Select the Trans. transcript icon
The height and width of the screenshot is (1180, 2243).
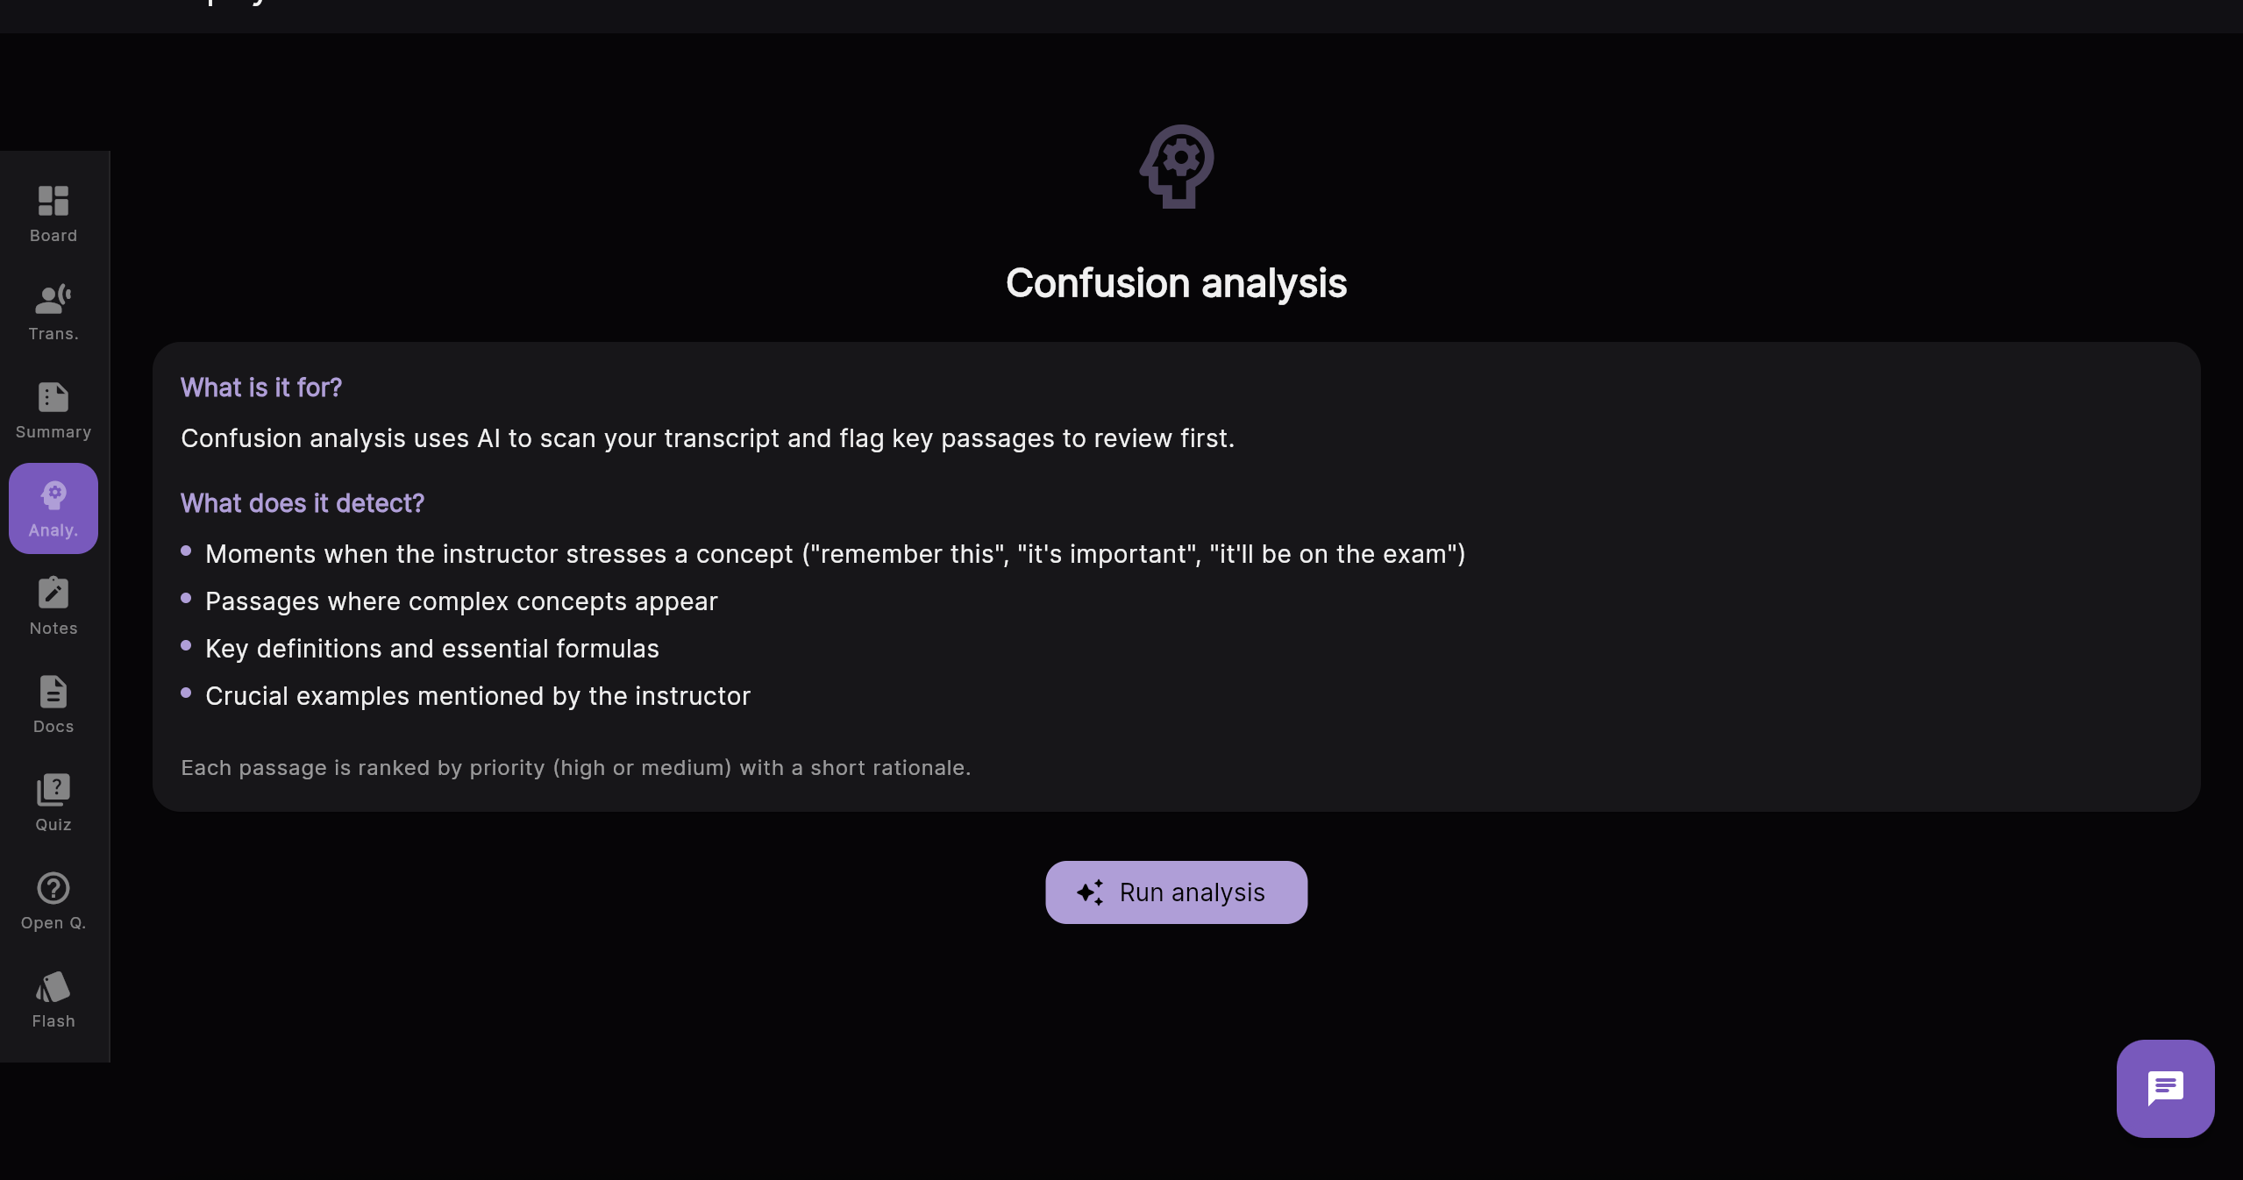tap(53, 311)
